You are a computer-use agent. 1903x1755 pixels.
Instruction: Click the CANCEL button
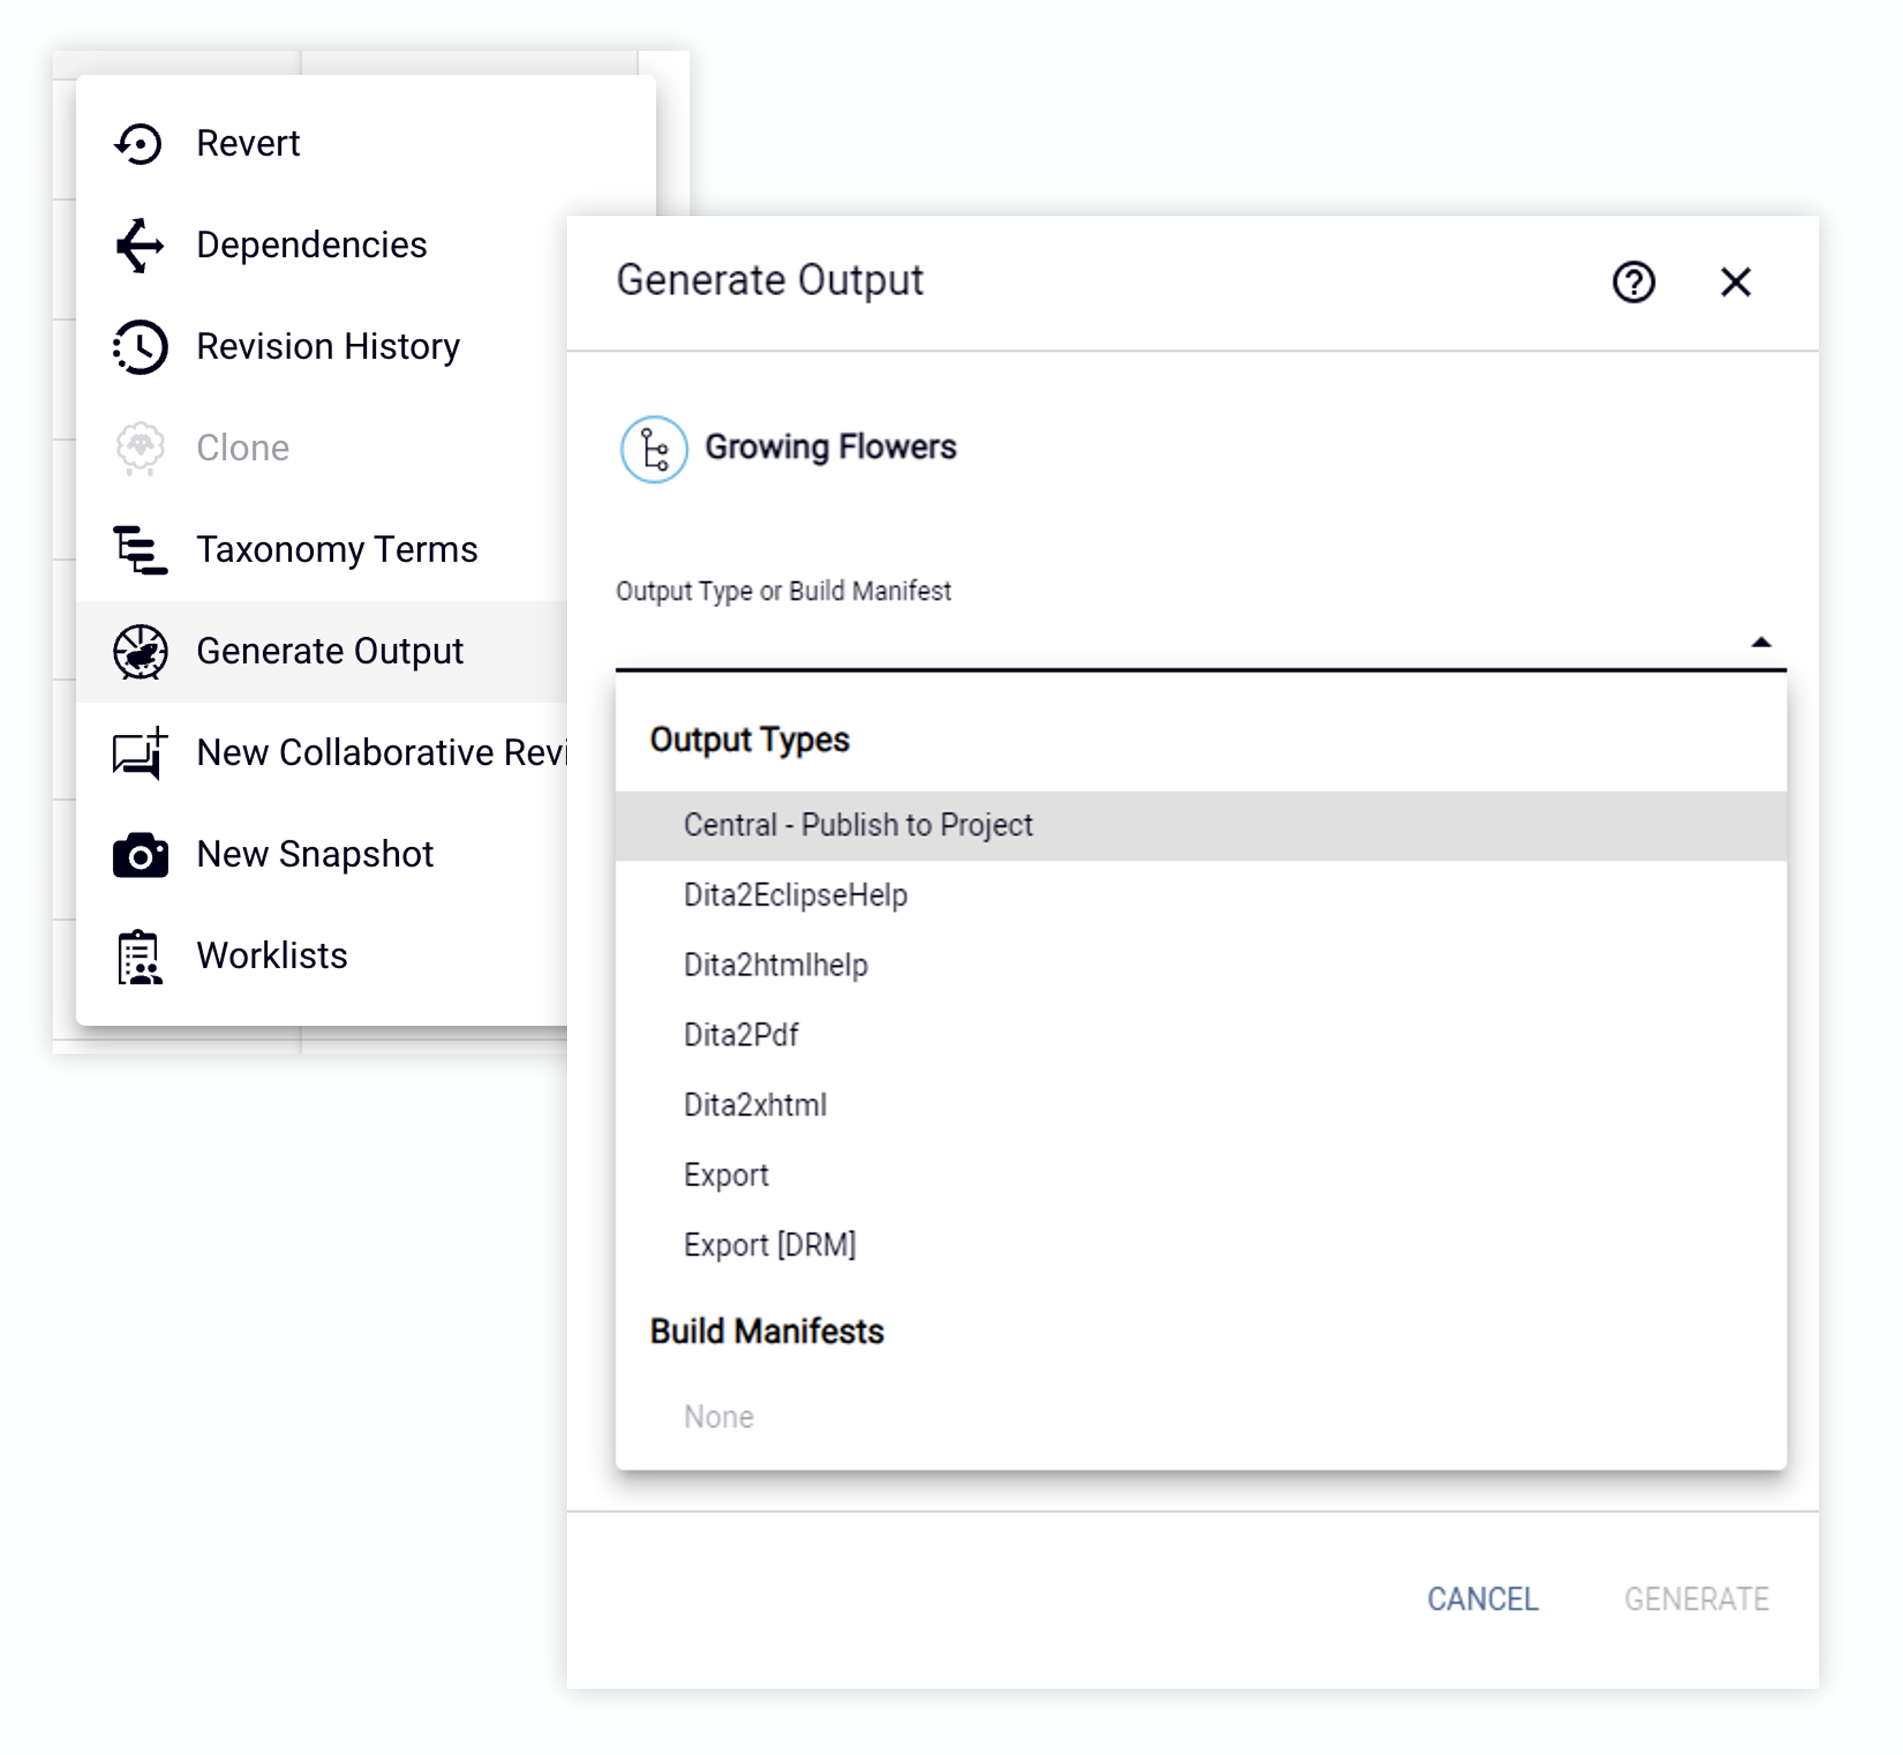(1482, 1599)
